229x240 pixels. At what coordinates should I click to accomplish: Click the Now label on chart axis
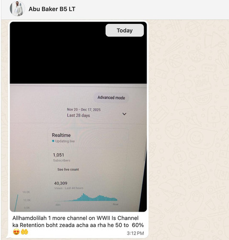(115, 204)
